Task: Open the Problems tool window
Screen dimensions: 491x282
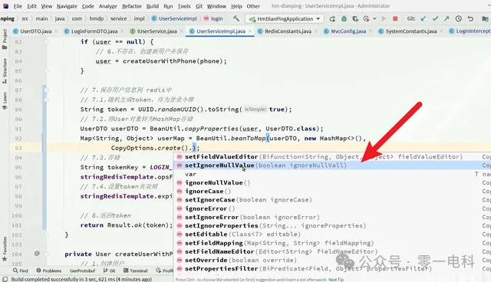Action: [49, 271]
